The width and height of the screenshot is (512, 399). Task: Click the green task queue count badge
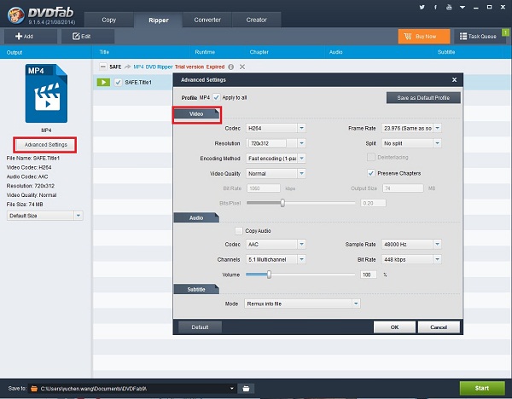tap(505, 32)
